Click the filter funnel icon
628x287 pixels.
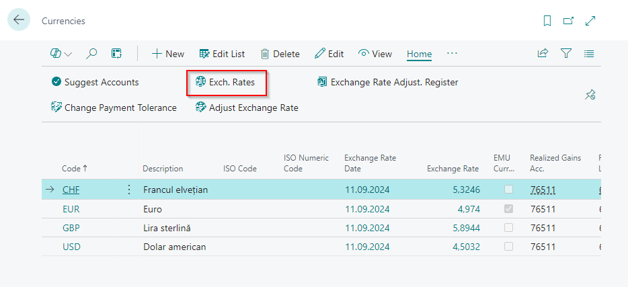(566, 54)
